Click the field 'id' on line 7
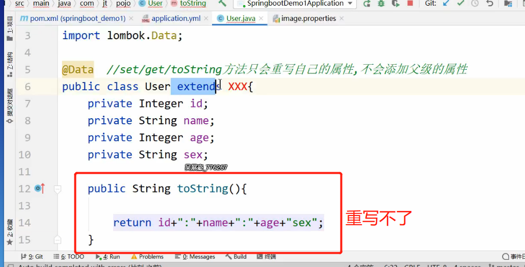The width and height of the screenshot is (525, 267). (x=196, y=104)
